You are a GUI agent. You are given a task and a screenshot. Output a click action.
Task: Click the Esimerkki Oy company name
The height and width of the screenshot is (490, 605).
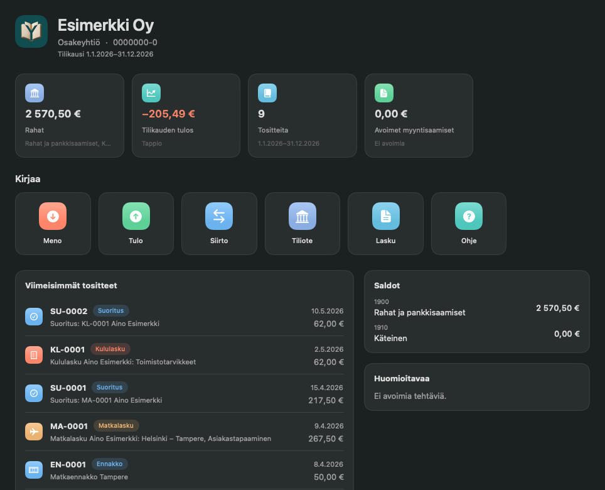[x=105, y=26]
